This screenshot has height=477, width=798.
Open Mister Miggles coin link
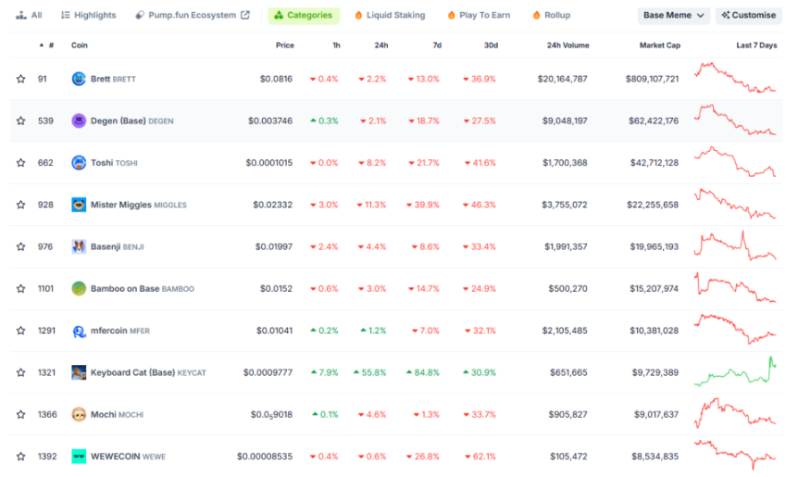[x=139, y=205]
